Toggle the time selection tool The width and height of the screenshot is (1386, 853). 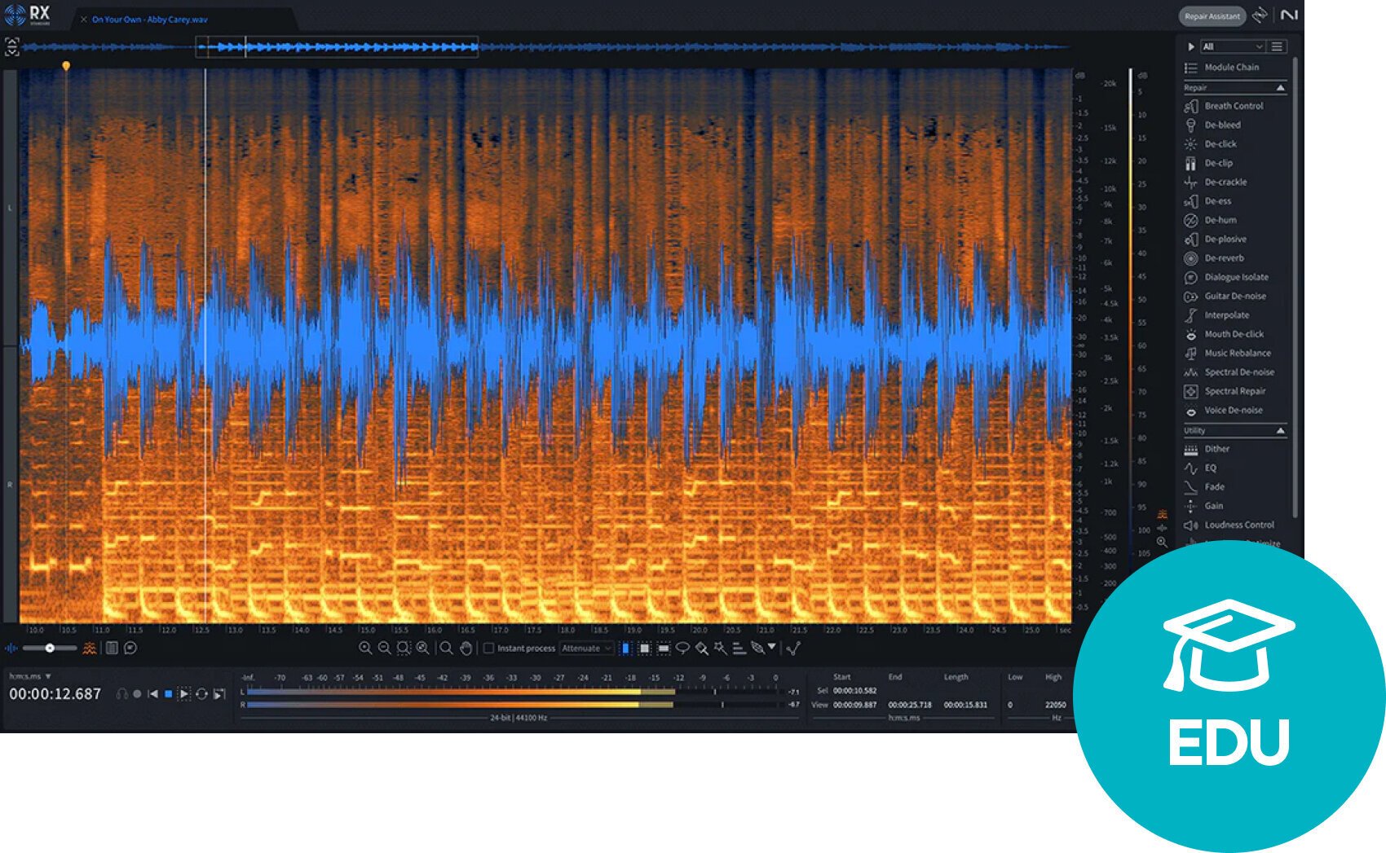pyautogui.click(x=625, y=649)
